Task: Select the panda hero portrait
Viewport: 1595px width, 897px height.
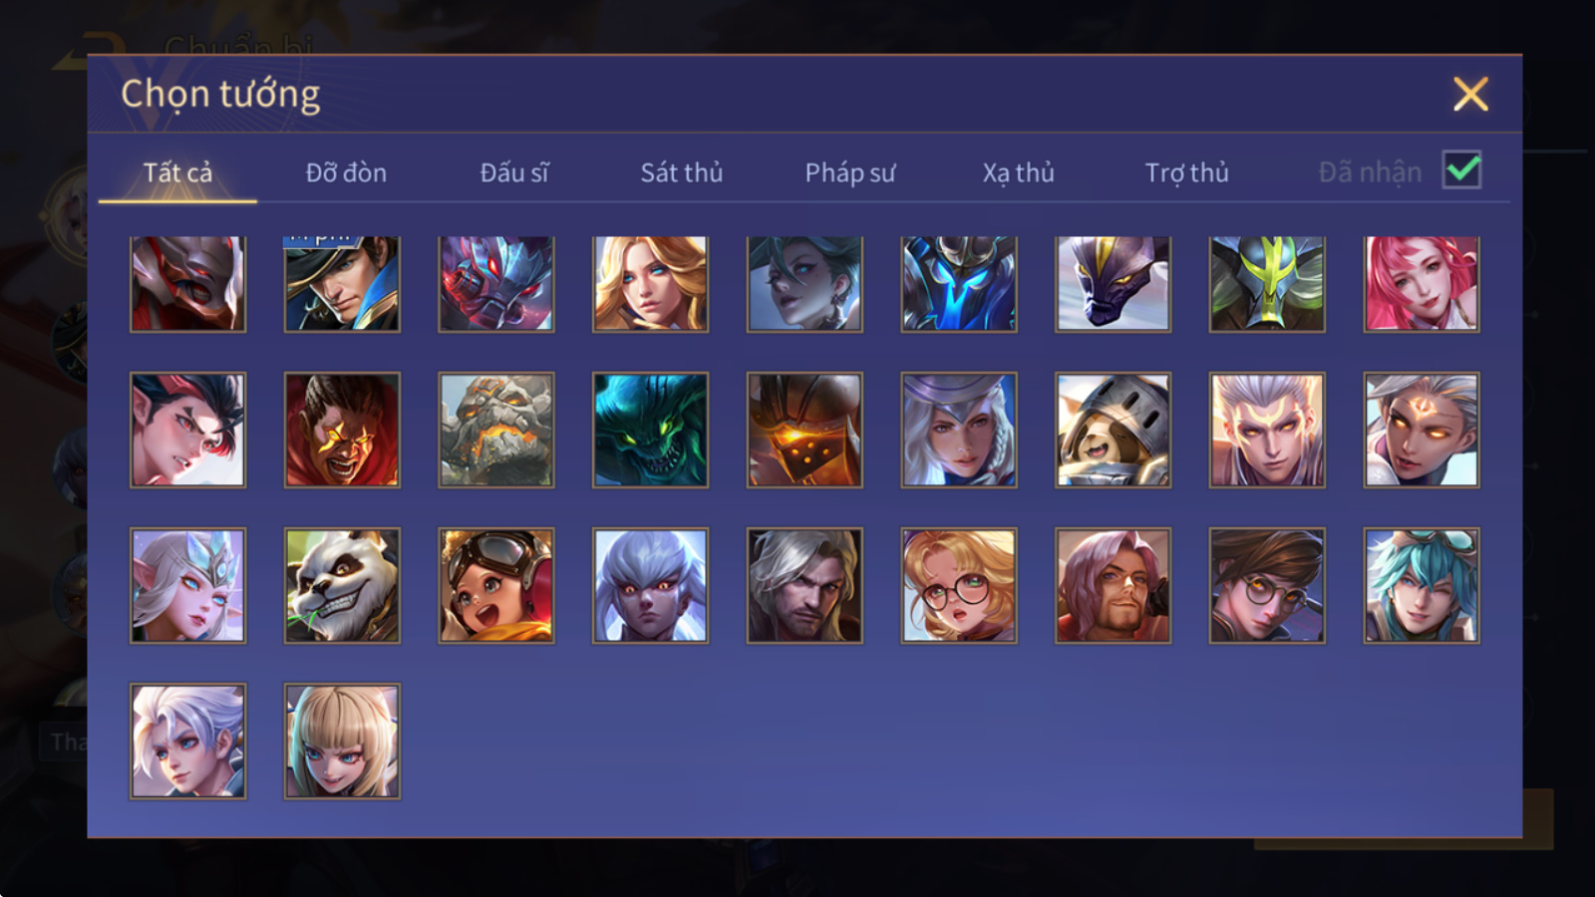Action: point(342,585)
